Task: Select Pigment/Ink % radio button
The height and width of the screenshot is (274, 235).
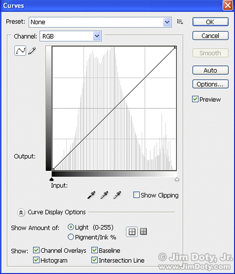Action: tap(71, 237)
